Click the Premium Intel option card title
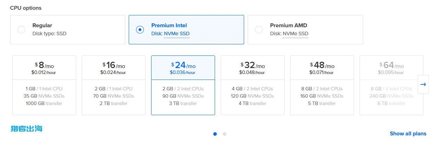 pyautogui.click(x=169, y=25)
